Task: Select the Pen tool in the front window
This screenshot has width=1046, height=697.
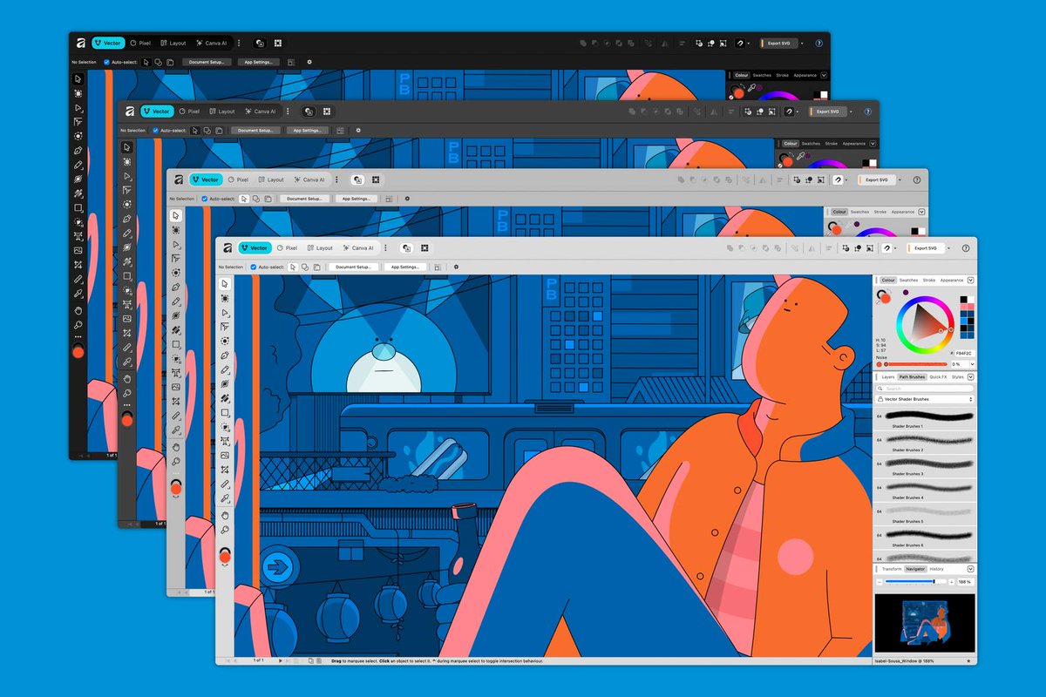Action: pos(224,355)
